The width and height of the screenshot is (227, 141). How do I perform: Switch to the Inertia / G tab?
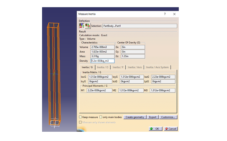(87, 67)
